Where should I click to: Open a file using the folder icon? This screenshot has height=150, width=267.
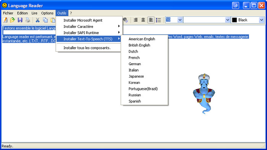13,20
